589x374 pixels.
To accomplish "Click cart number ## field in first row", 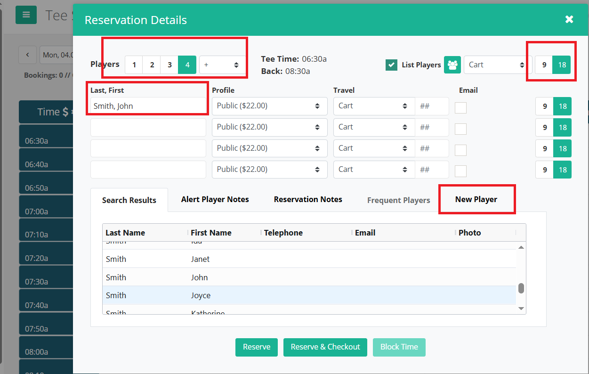I will coord(432,106).
